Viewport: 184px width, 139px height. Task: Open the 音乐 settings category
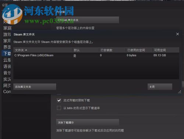tap(7, 73)
